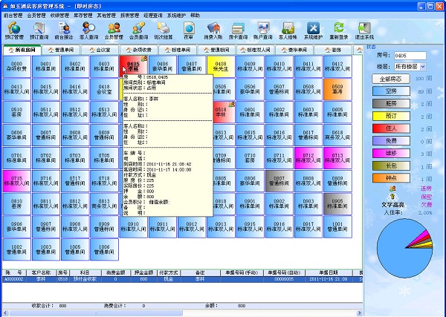446x317 pixels.
Task: Focus the 房号 input field
Action: click(x=410, y=56)
